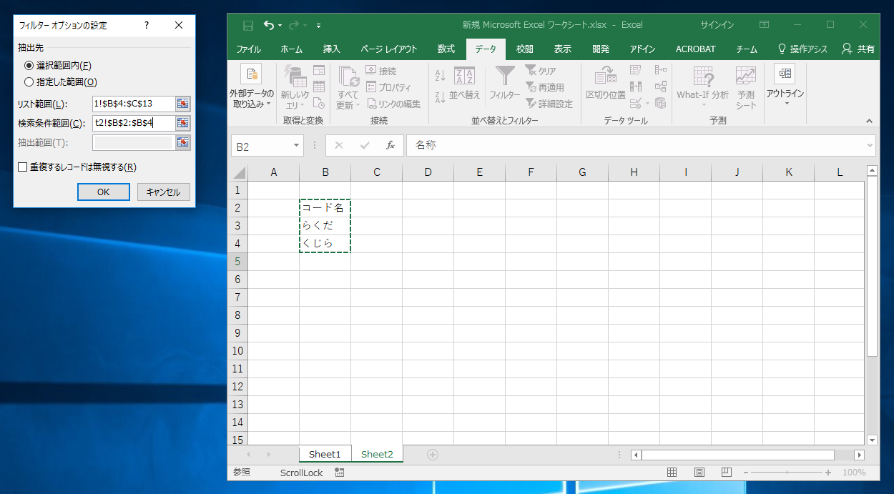
Task: Click the Tell Me (操作アシス) box
Action: click(x=802, y=49)
